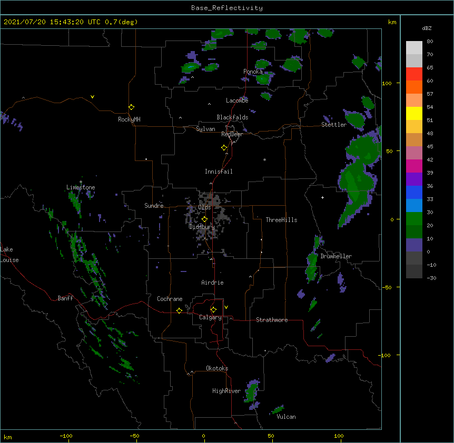This screenshot has height=443, width=454.
Task: Pick the yellow 54-51 dBZ legend swatch
Action: [414, 113]
